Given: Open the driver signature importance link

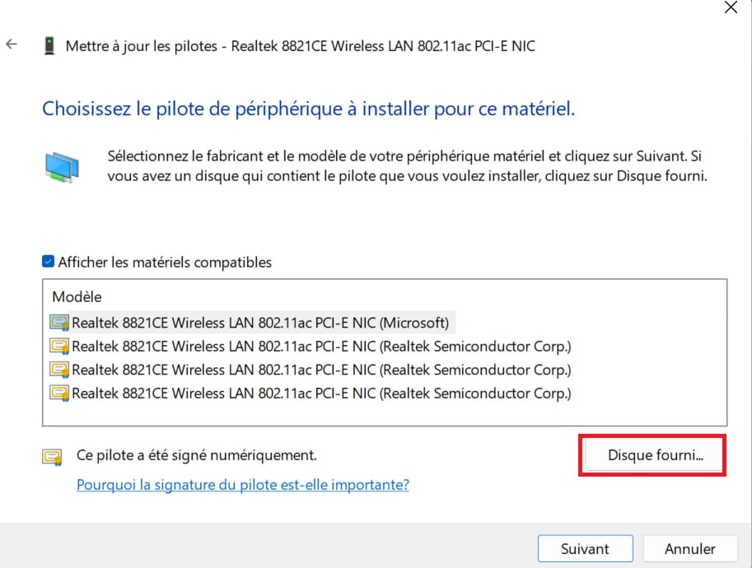Looking at the screenshot, I should (x=243, y=485).
